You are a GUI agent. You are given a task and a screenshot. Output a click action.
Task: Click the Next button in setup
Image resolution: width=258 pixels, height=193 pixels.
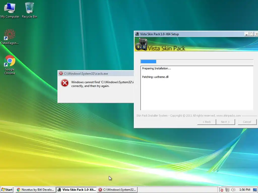[x=225, y=122]
